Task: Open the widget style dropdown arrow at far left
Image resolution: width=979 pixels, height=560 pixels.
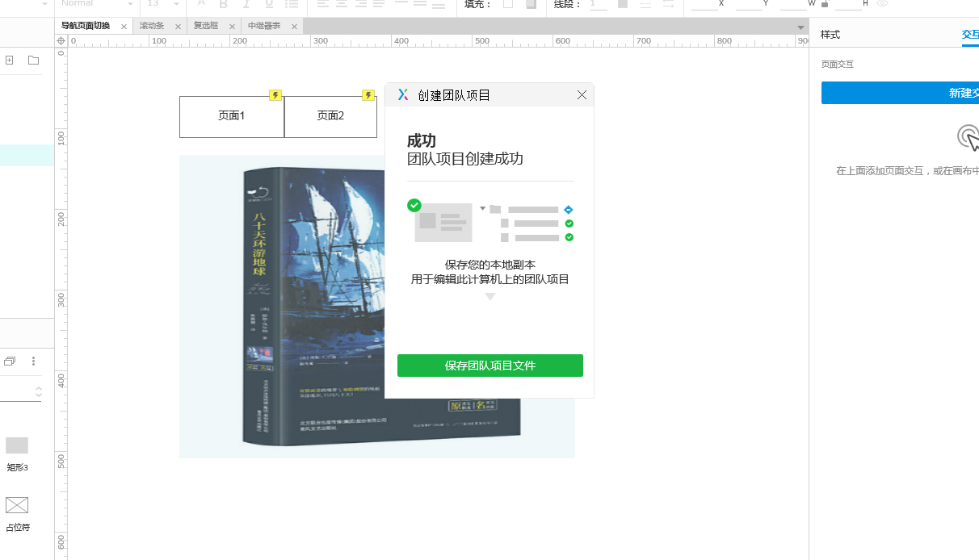Action: coord(44,4)
